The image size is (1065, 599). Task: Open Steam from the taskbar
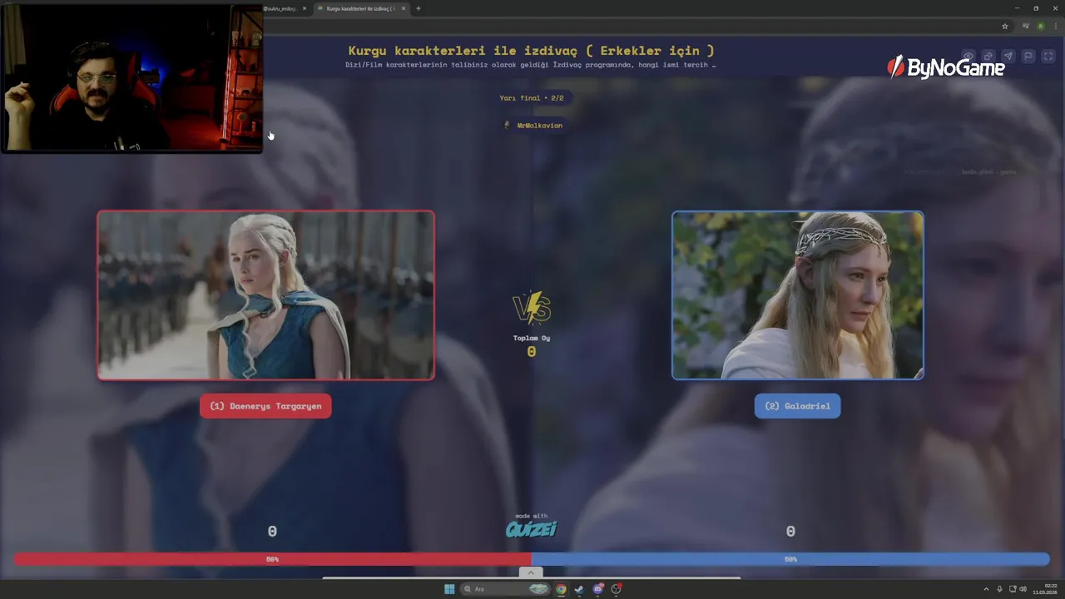click(x=579, y=589)
